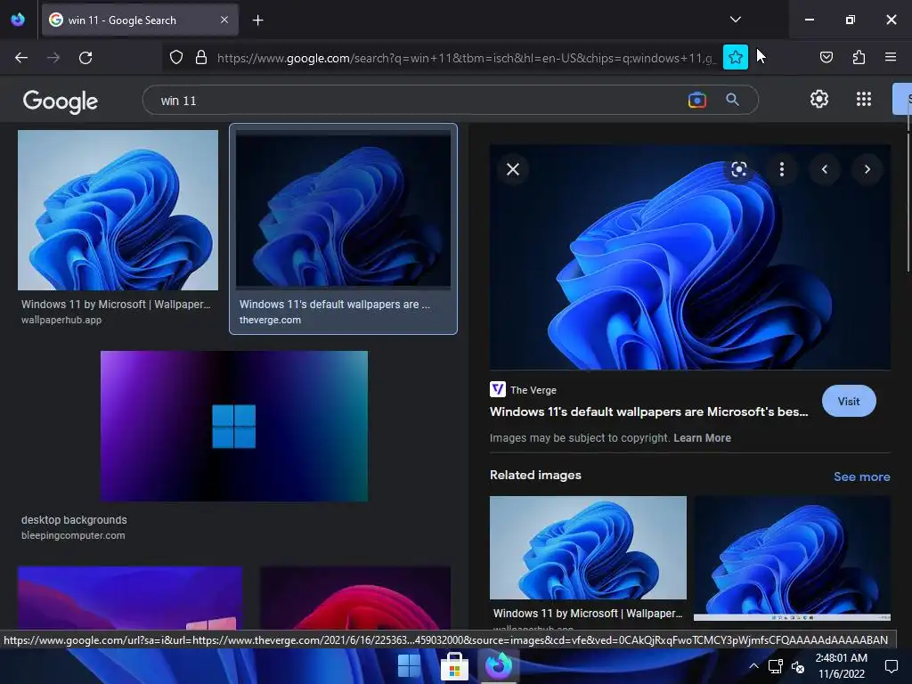Select bleepingcomputer desktop backgrounds thumbnail
The width and height of the screenshot is (912, 684).
[x=234, y=426]
